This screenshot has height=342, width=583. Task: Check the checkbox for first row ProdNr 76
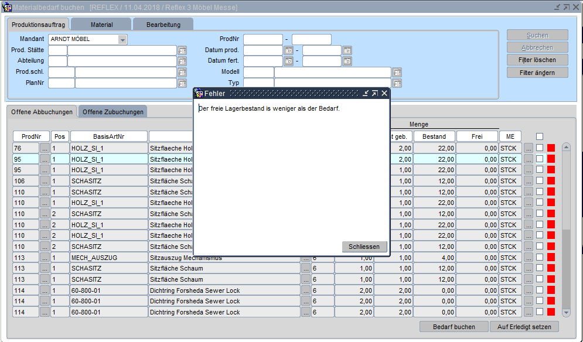point(540,148)
